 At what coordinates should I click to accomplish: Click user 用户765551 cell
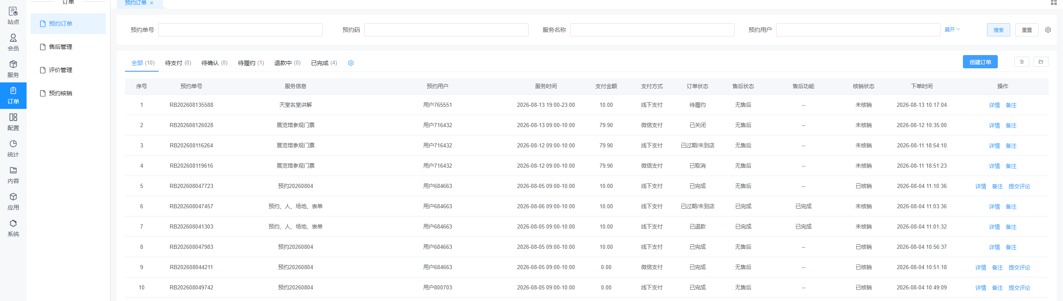[x=438, y=105]
